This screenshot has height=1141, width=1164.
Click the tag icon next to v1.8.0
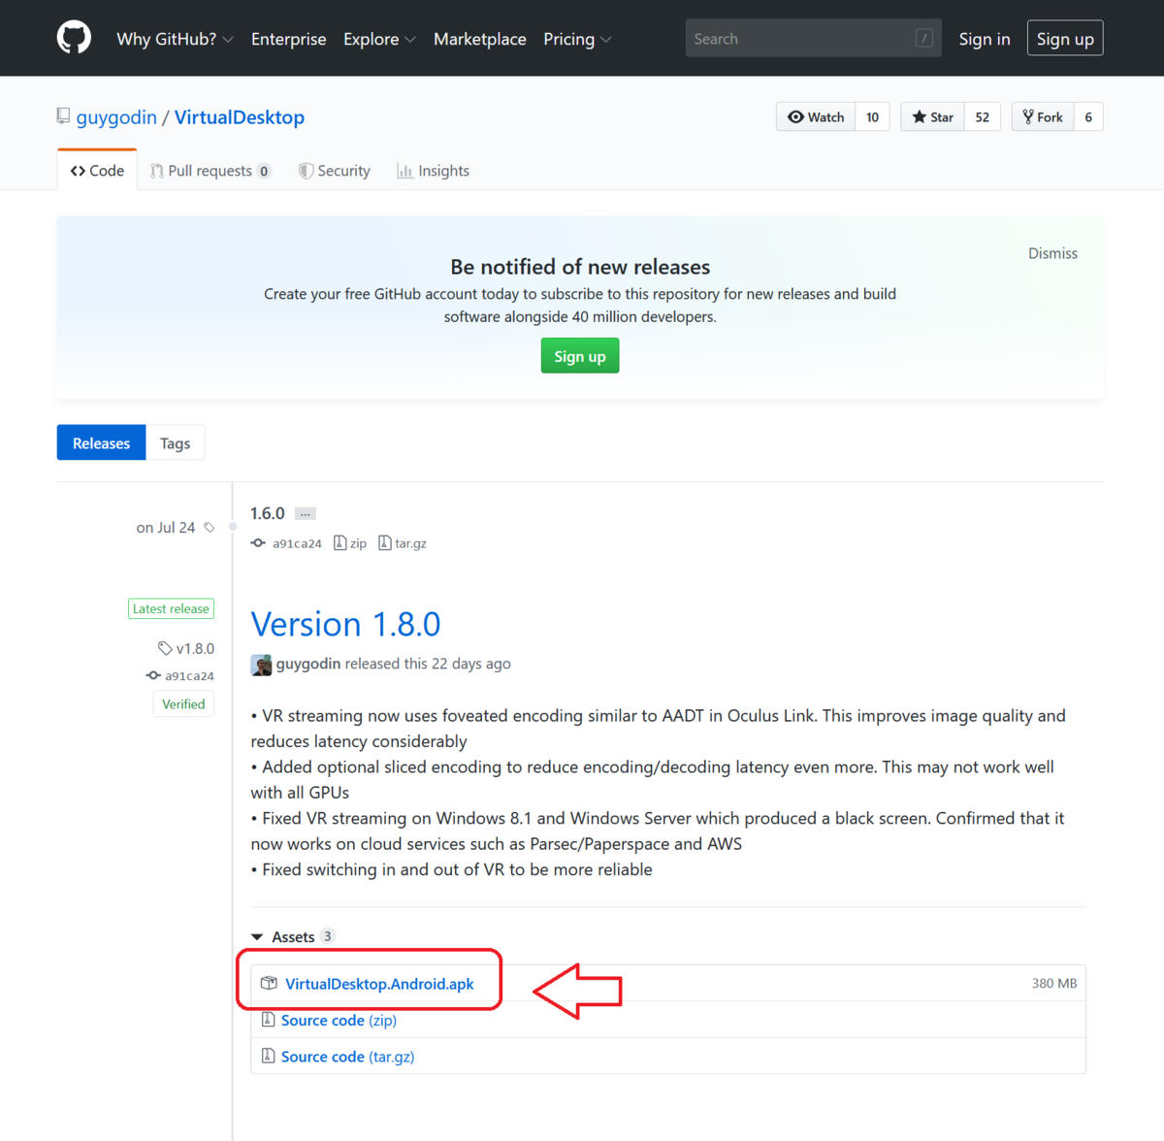pos(163,648)
